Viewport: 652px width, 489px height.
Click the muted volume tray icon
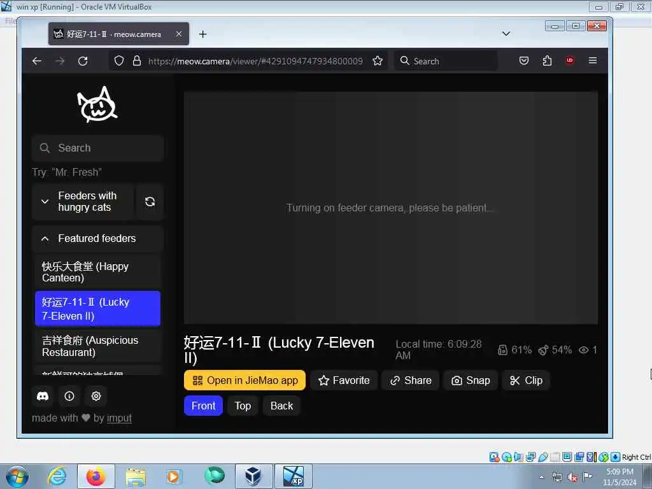572,478
